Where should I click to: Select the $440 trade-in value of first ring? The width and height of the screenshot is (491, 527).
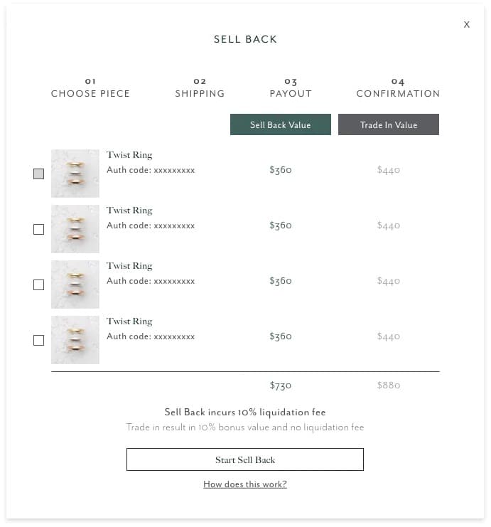pyautogui.click(x=389, y=170)
